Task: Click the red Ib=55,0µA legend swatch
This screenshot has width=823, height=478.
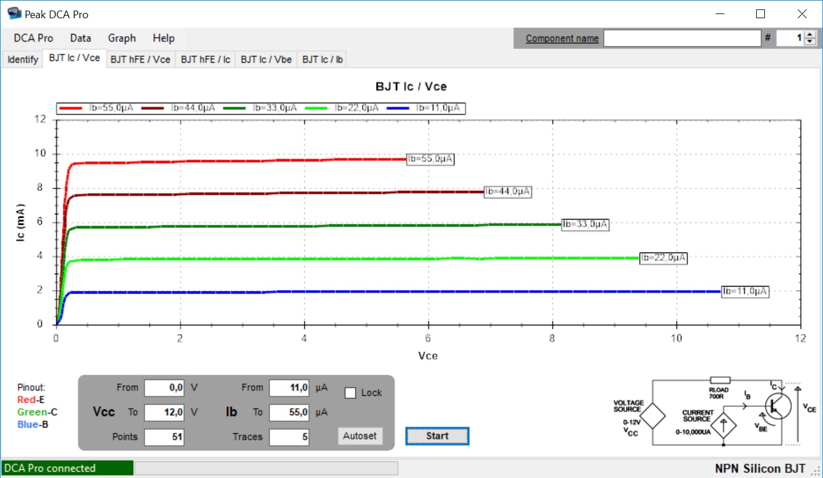Action: (72, 108)
